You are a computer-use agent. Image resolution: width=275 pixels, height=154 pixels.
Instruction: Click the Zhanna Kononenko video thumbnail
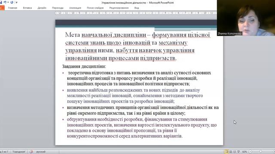246,18
